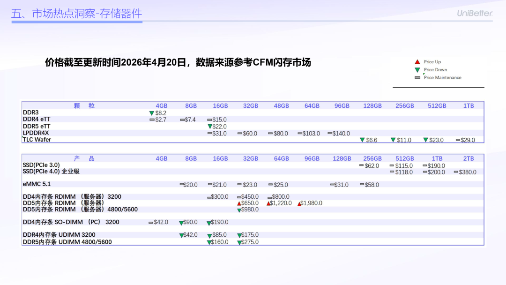Click the 2TB column header in the 产品 table
506x285 pixels.
469,159
